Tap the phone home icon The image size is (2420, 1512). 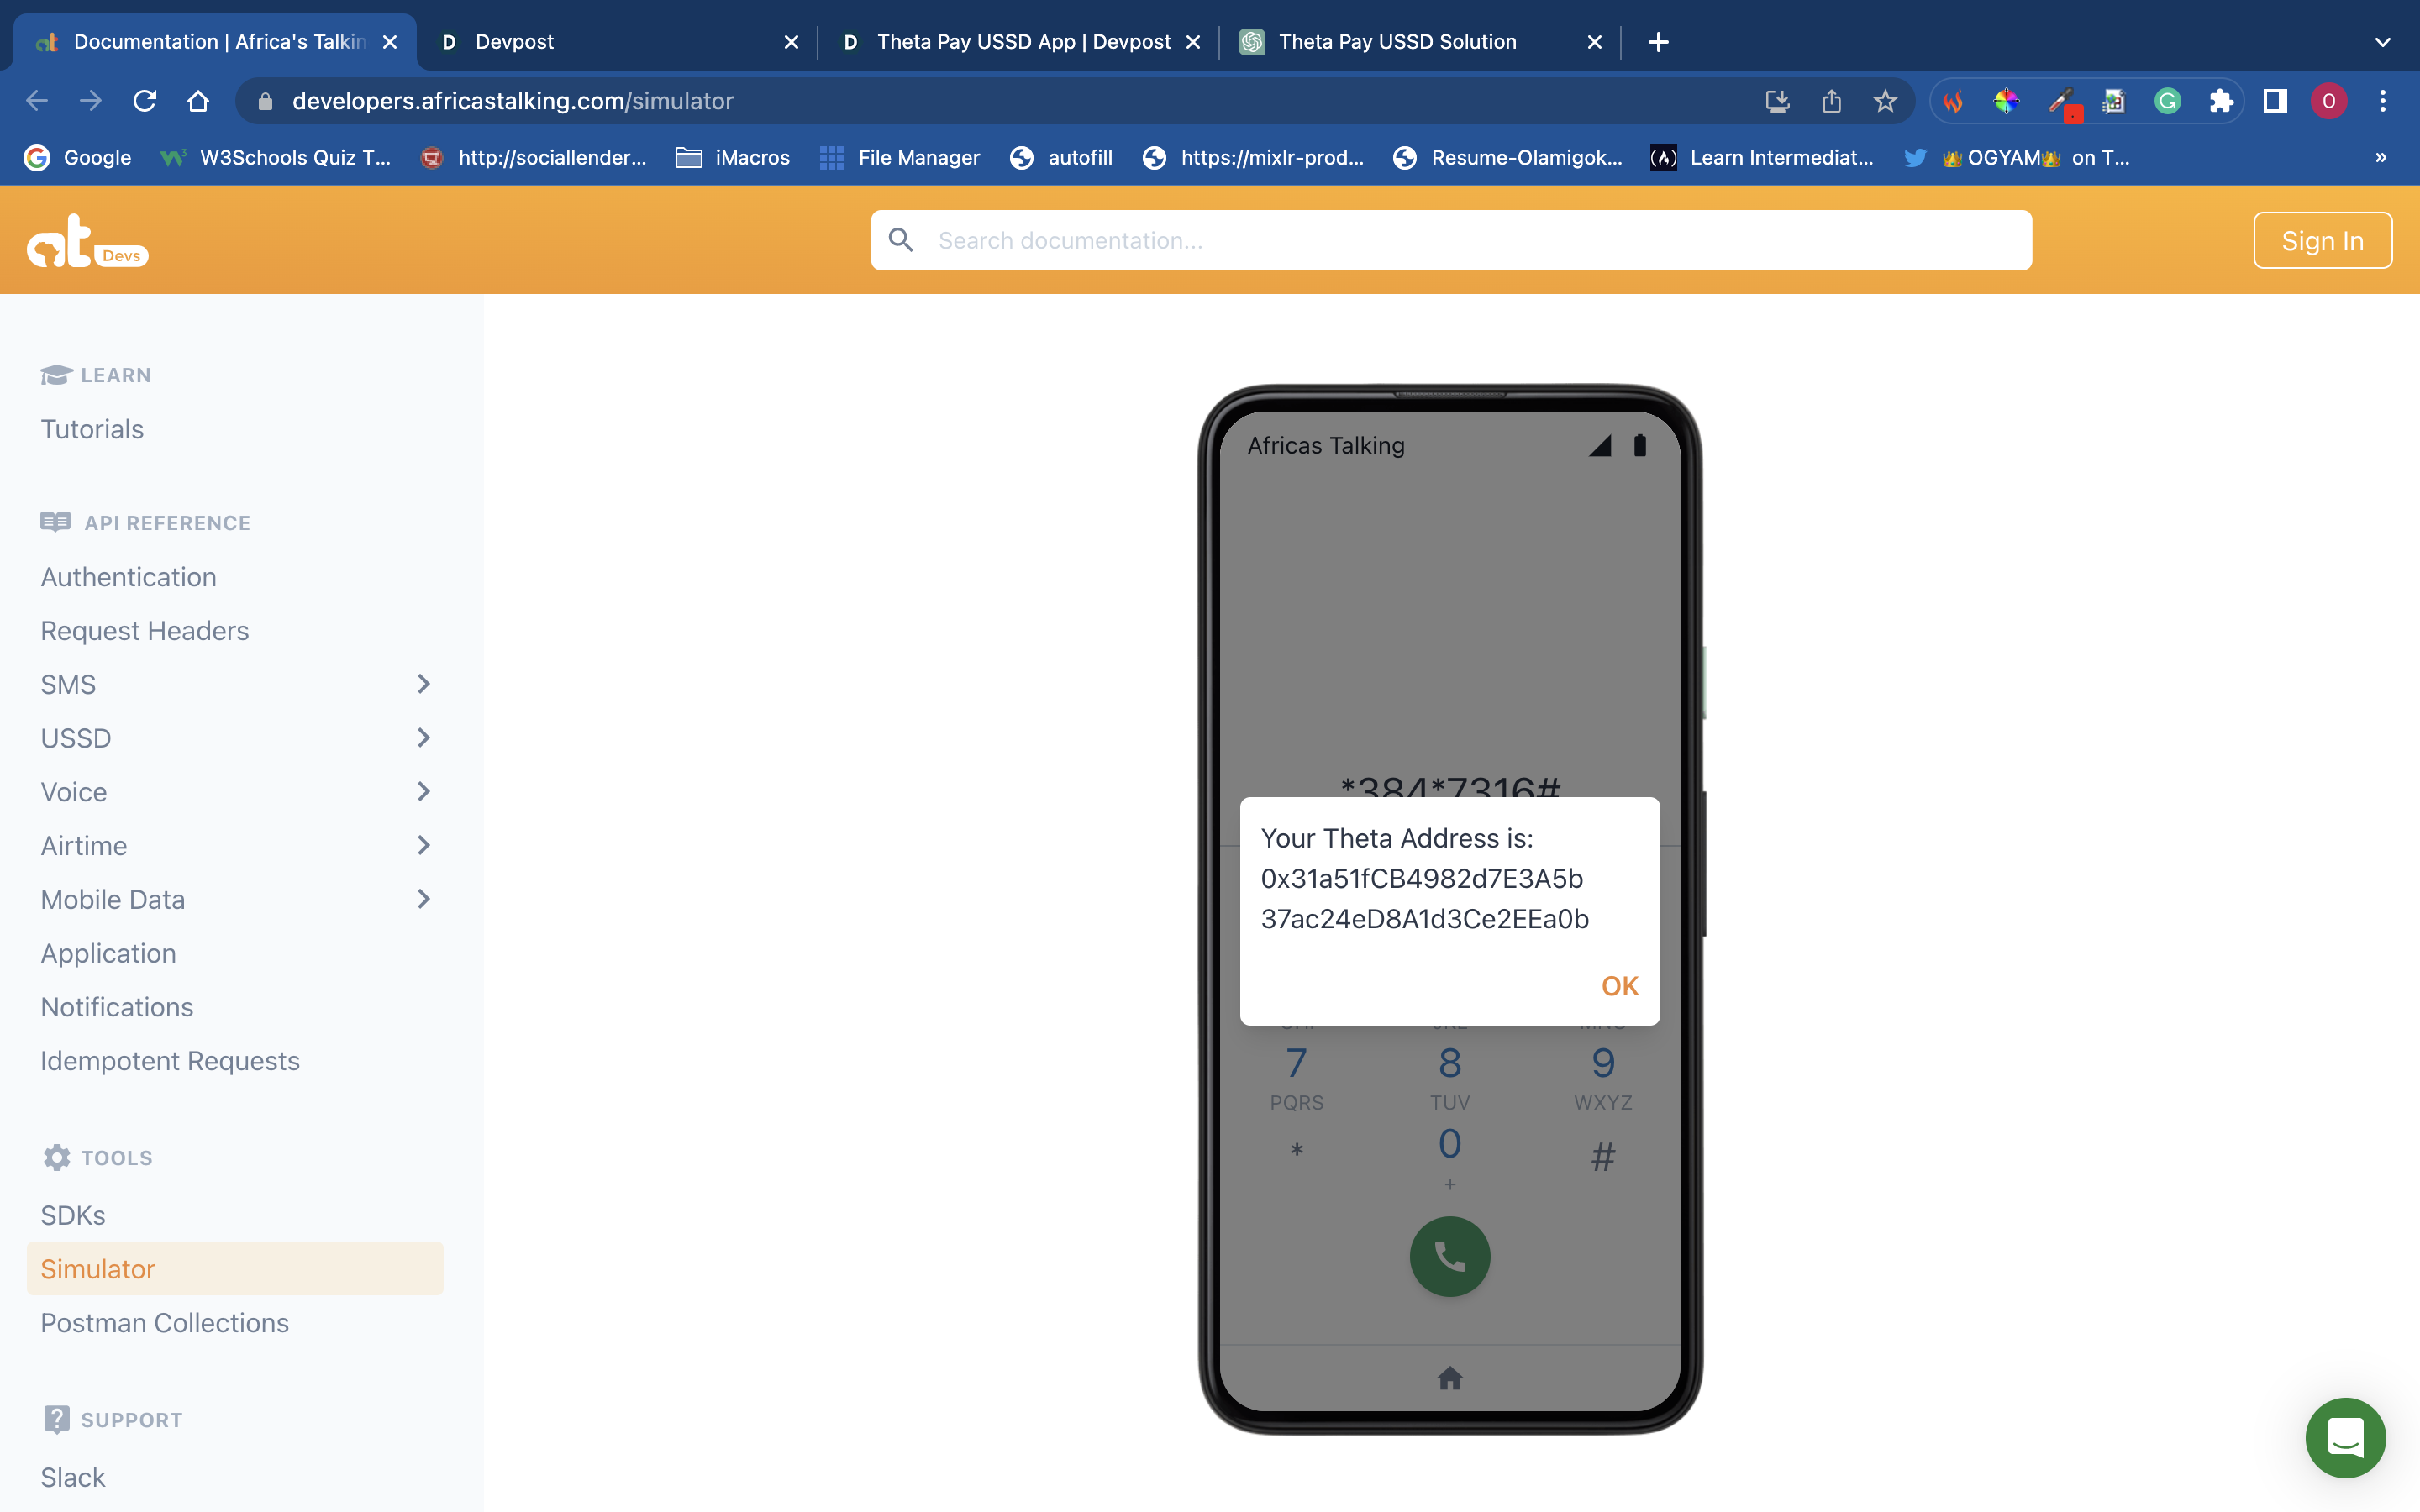point(1450,1378)
